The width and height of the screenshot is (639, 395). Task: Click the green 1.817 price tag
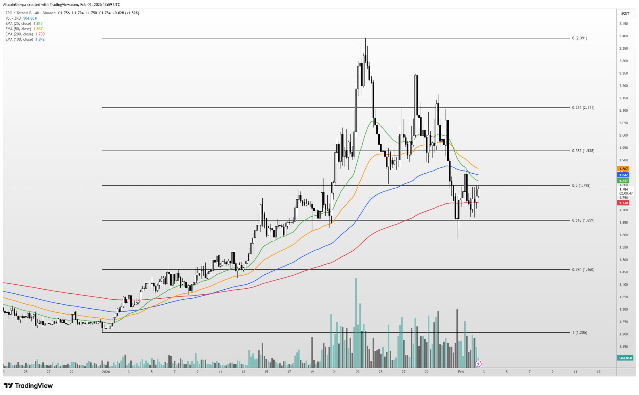click(623, 181)
